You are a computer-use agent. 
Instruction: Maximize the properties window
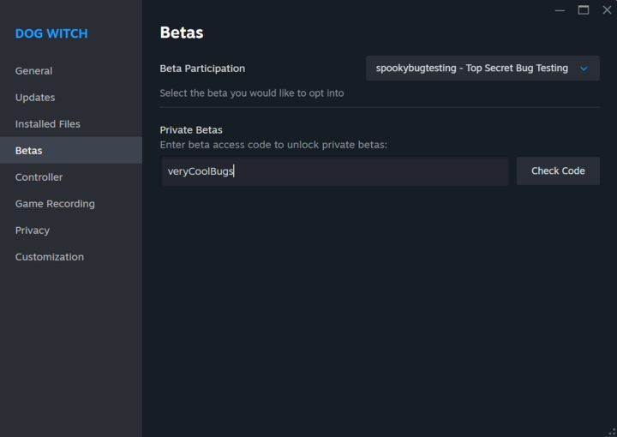pyautogui.click(x=584, y=10)
